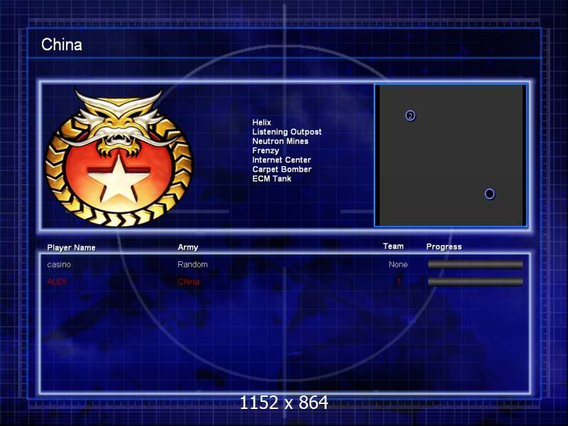The width and height of the screenshot is (568, 426).
Task: Click the China dragon faction emblem
Action: pos(119,158)
